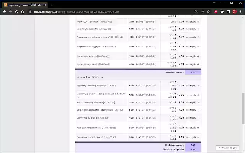This screenshot has width=245, height=153.
Task: Open szczegóły for Miernictwo cyfrowe
Action: coord(193,118)
